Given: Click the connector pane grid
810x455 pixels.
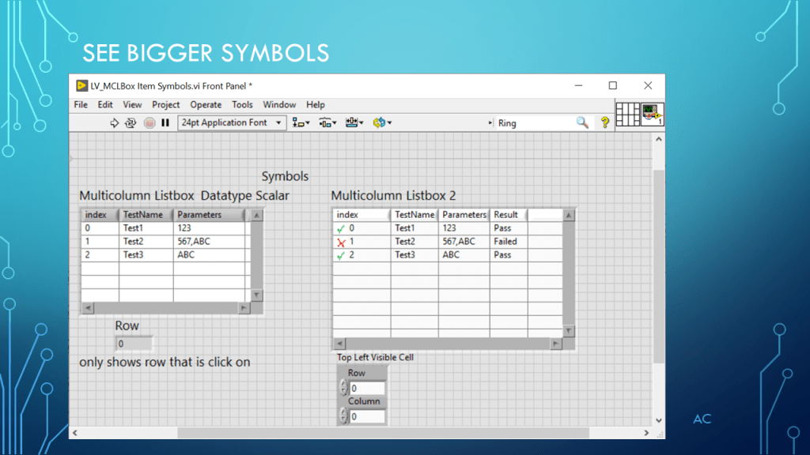Looking at the screenshot, I should point(627,115).
